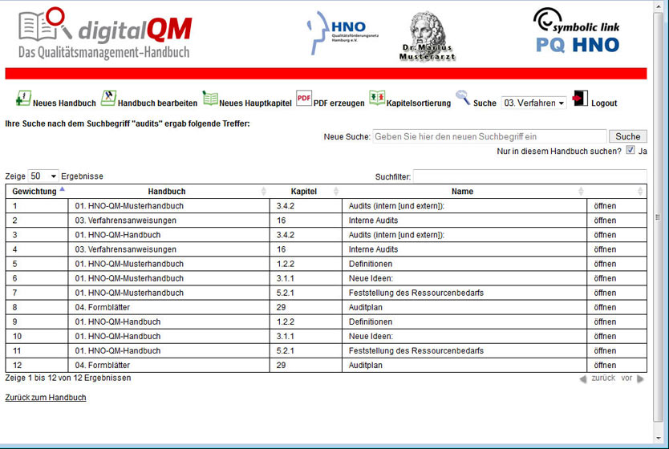Click öffnen for row 5 Definitionen
Viewport: 669px width, 449px height.
point(605,264)
